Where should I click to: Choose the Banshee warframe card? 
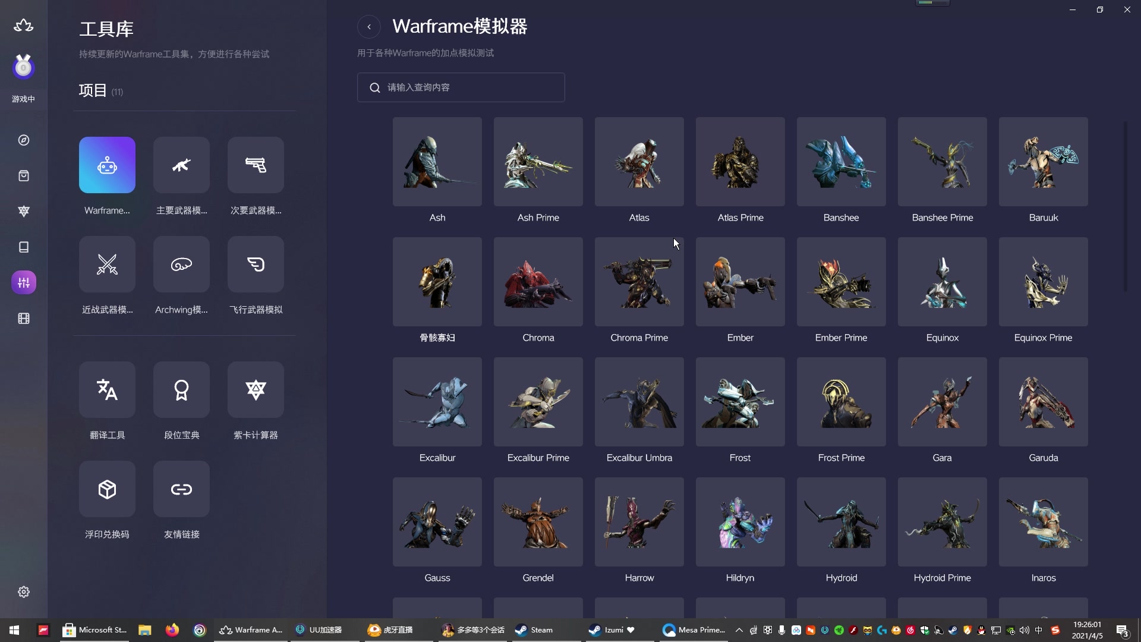(x=841, y=162)
